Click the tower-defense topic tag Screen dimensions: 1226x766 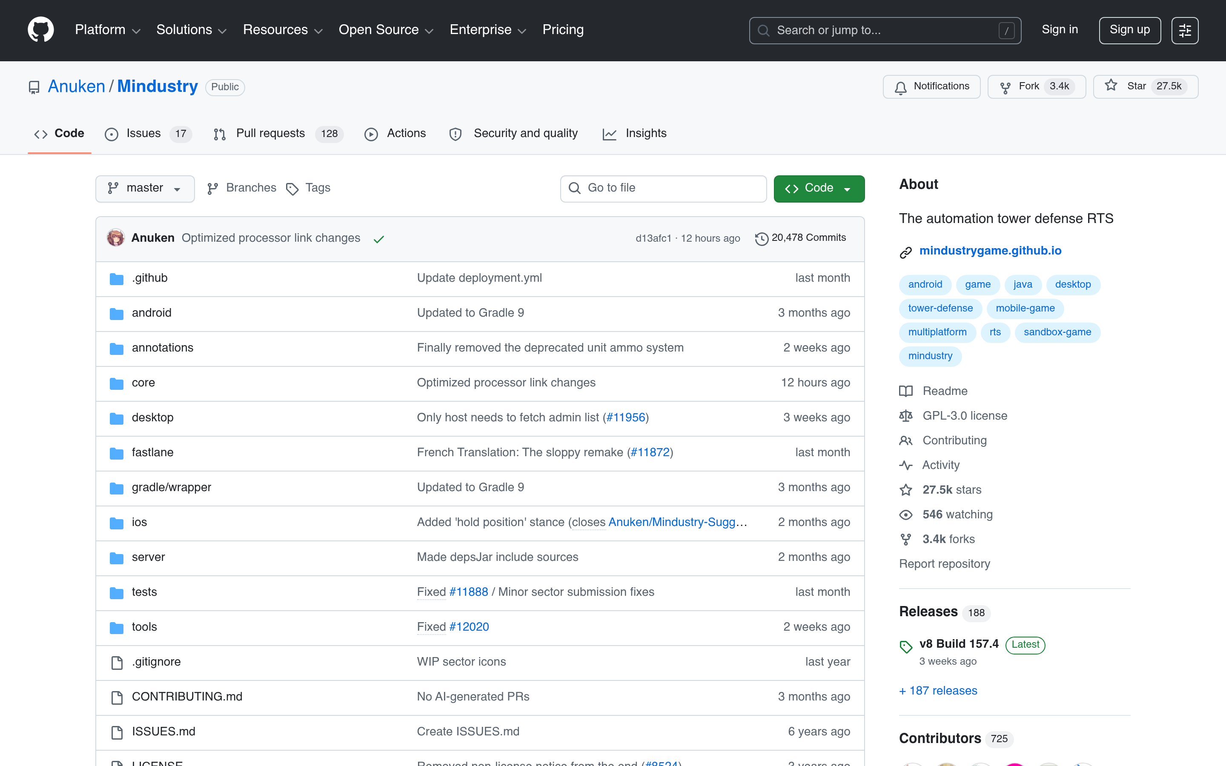coord(940,309)
